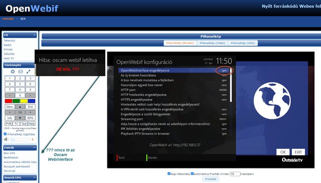Click the fullscreen expand arrows icon
Viewport: 321px width, 183px height.
point(28,71)
